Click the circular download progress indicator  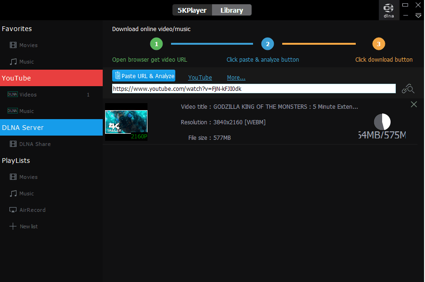tap(382, 122)
